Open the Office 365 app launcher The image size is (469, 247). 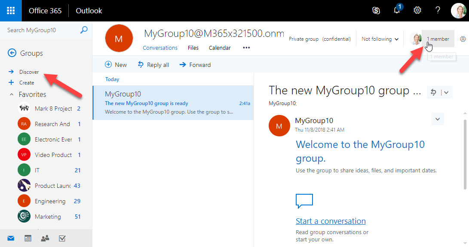coord(11,11)
